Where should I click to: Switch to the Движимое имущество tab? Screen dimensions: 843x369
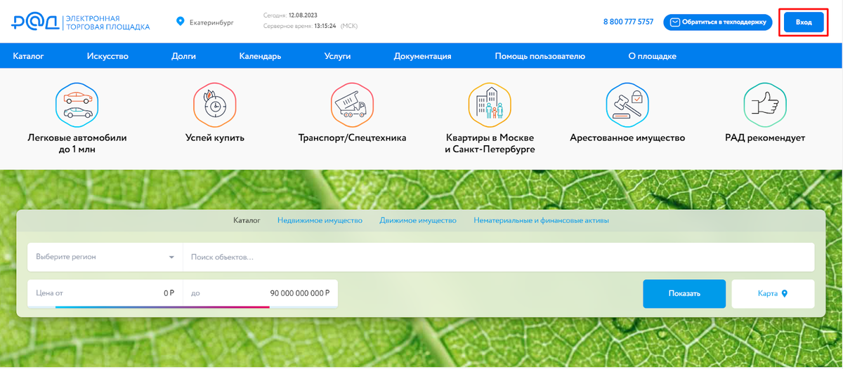pos(418,220)
